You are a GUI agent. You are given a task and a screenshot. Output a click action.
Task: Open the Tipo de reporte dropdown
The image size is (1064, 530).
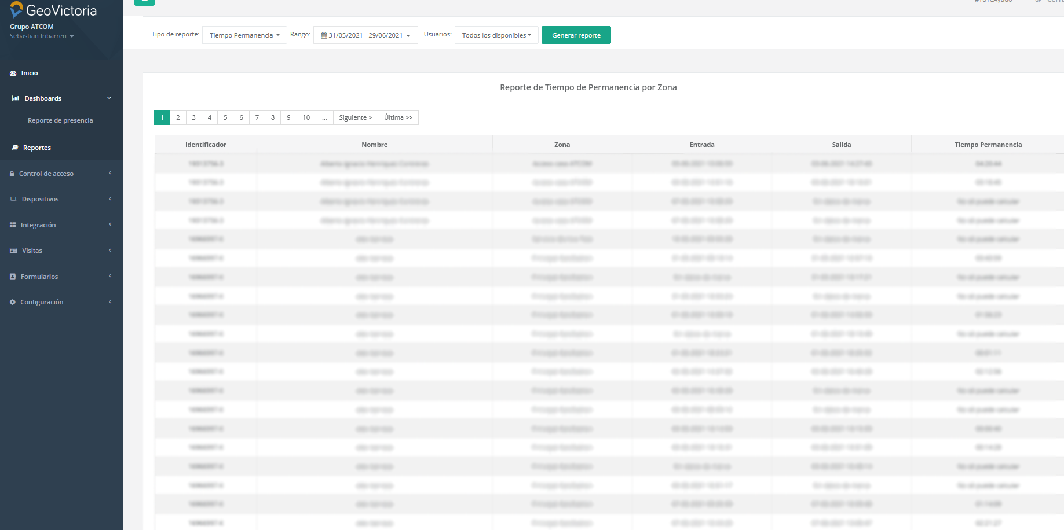pyautogui.click(x=244, y=35)
